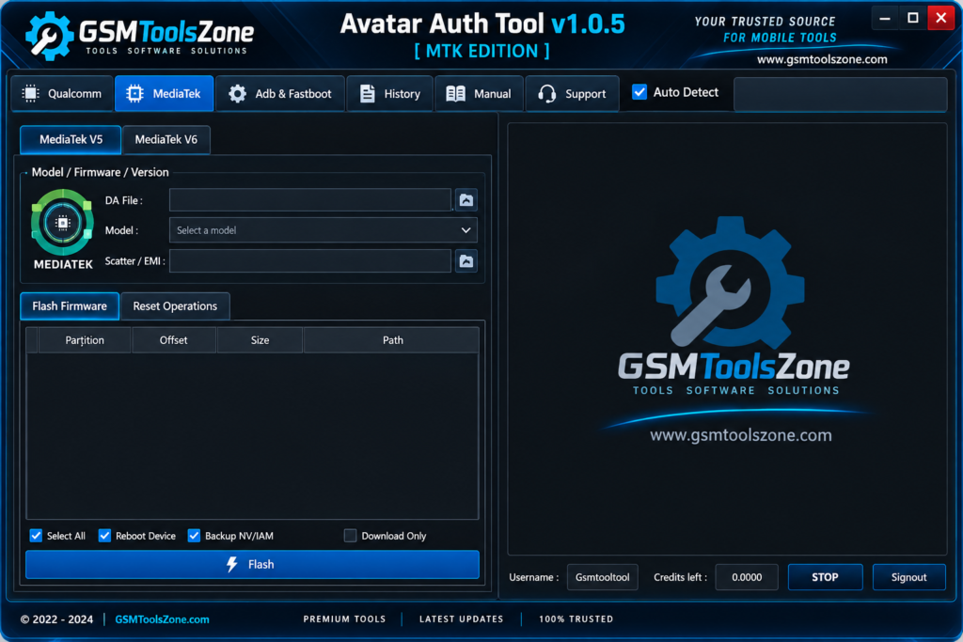Viewport: 963px width, 642px height.
Task: Click the lightning bolt icon on Flash
Action: pyautogui.click(x=232, y=564)
